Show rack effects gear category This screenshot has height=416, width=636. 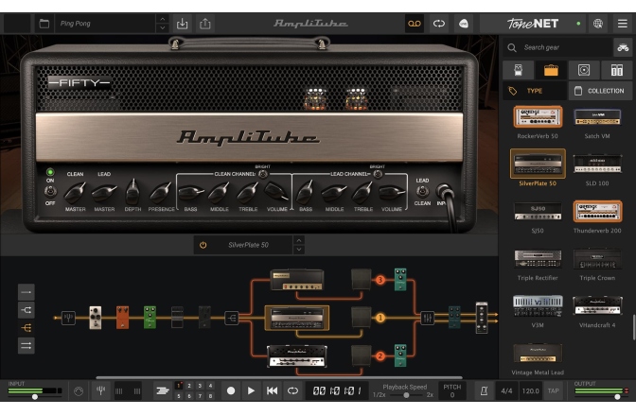click(x=616, y=70)
